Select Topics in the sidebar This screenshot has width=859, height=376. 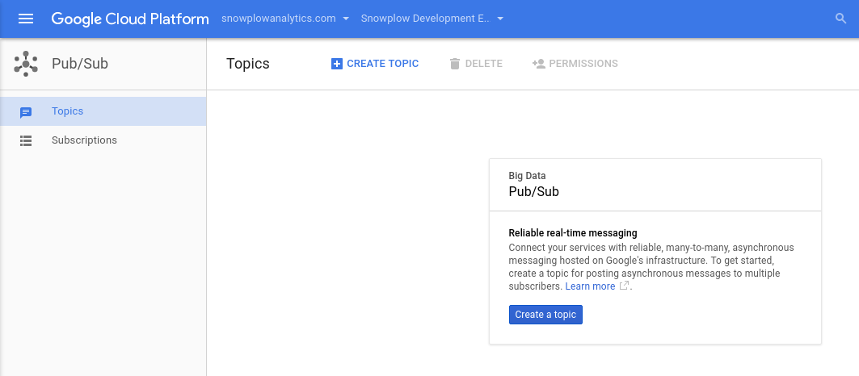103,111
